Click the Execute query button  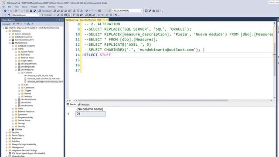pyautogui.click(x=47, y=15)
